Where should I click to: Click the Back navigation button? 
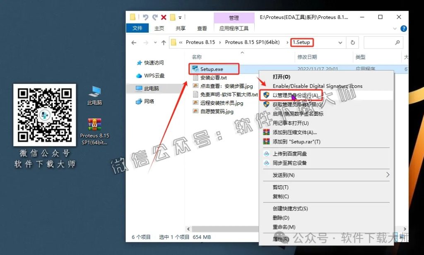133,42
